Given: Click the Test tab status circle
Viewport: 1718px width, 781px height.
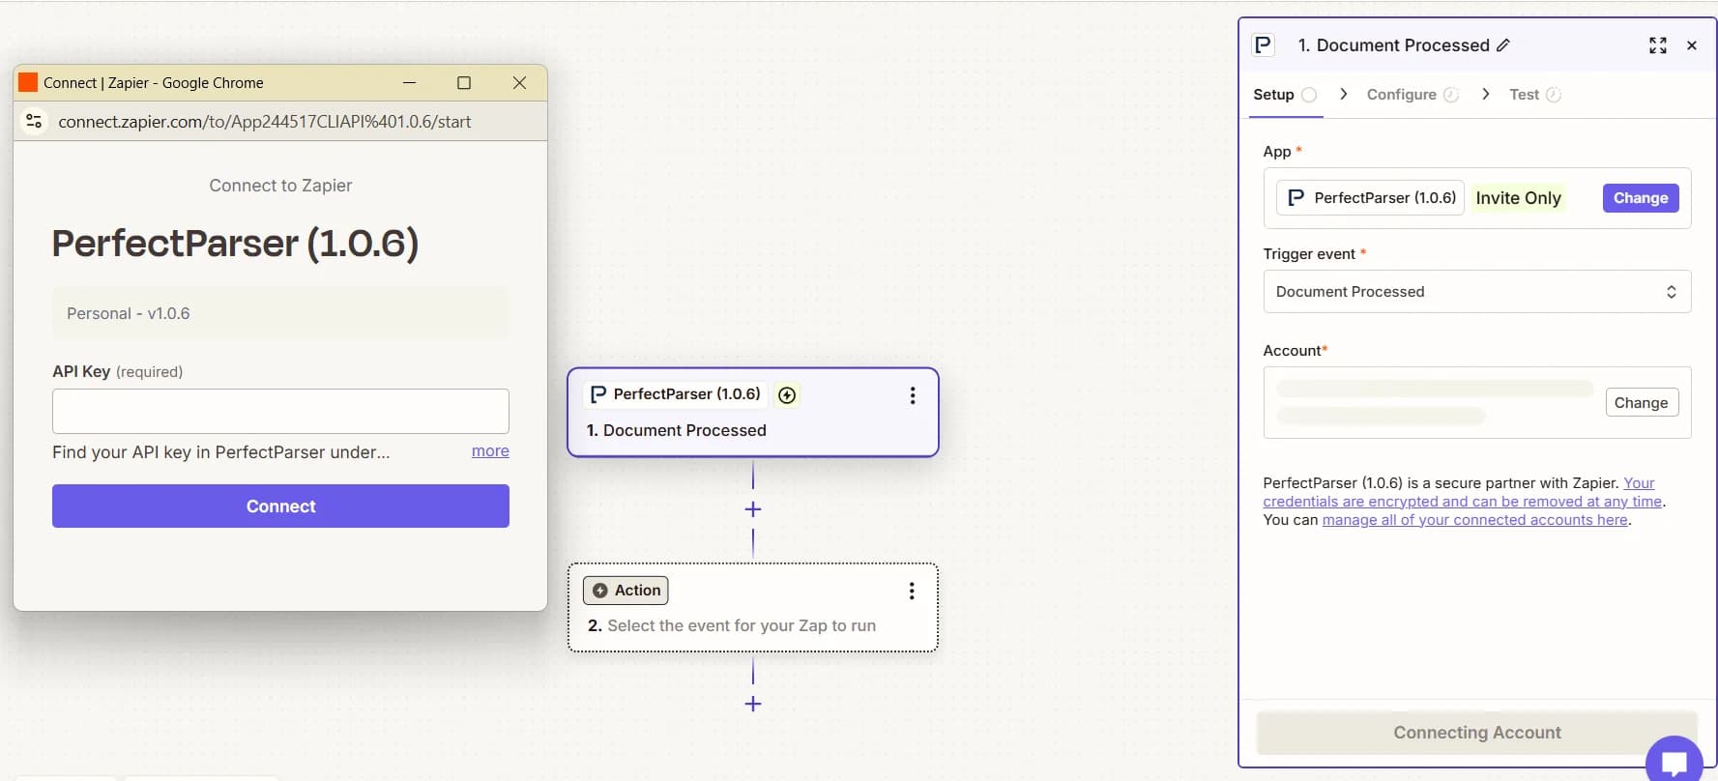Looking at the screenshot, I should 1554,95.
